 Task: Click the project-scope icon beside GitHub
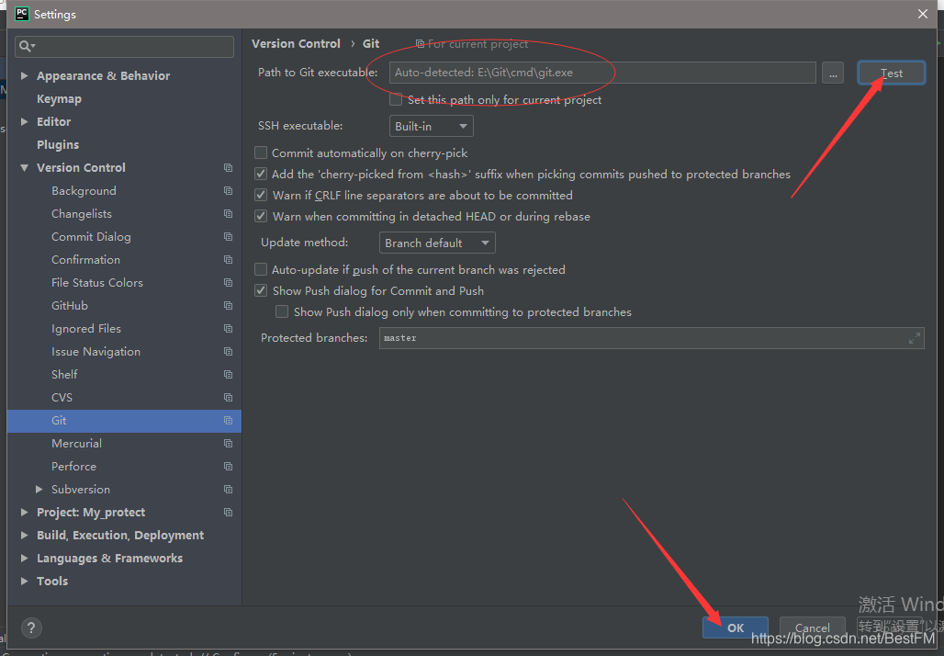click(228, 305)
